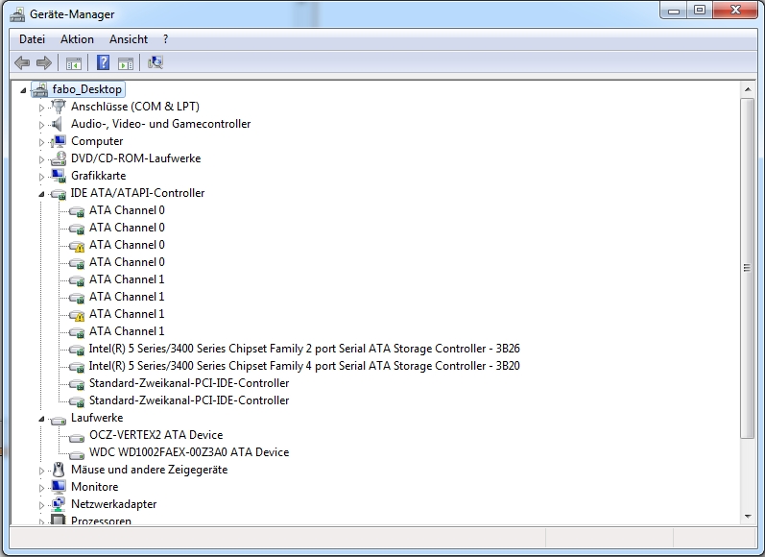Toggle the console tree pane toolbar icon
Screen dimensions: 765x557
point(74,63)
